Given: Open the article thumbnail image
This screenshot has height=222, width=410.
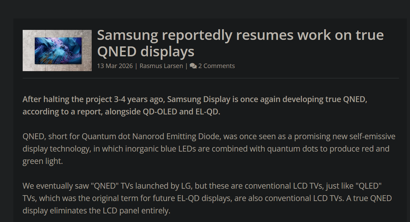Looking at the screenshot, I should point(57,51).
